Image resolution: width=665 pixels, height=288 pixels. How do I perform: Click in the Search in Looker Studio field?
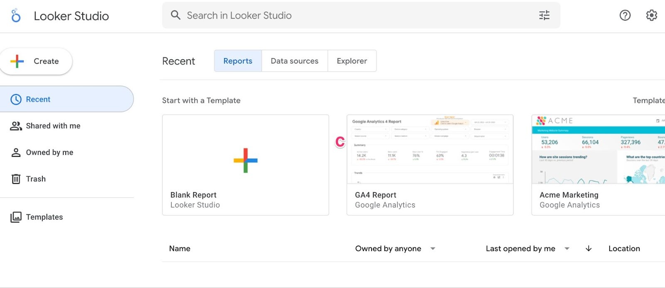click(x=361, y=15)
